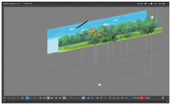Toggle safe area icon in title bar
171x105 pixels.
pyautogui.click(x=139, y=4)
